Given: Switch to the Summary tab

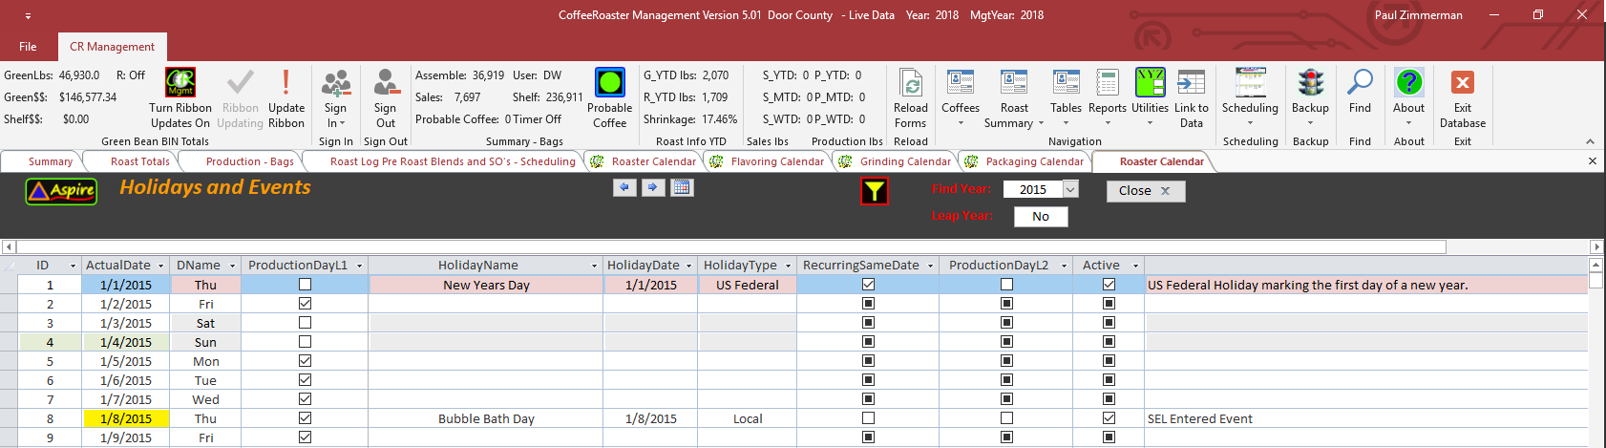Looking at the screenshot, I should (x=50, y=161).
